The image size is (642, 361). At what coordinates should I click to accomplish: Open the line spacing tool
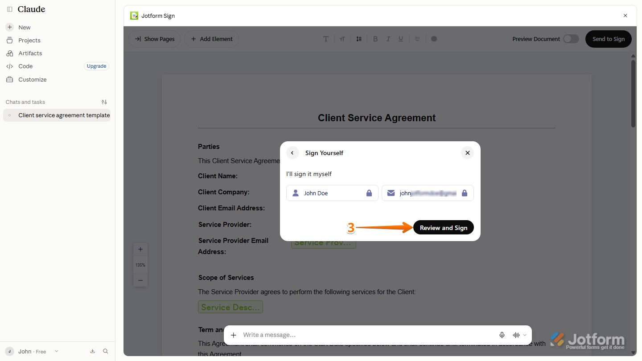click(359, 39)
